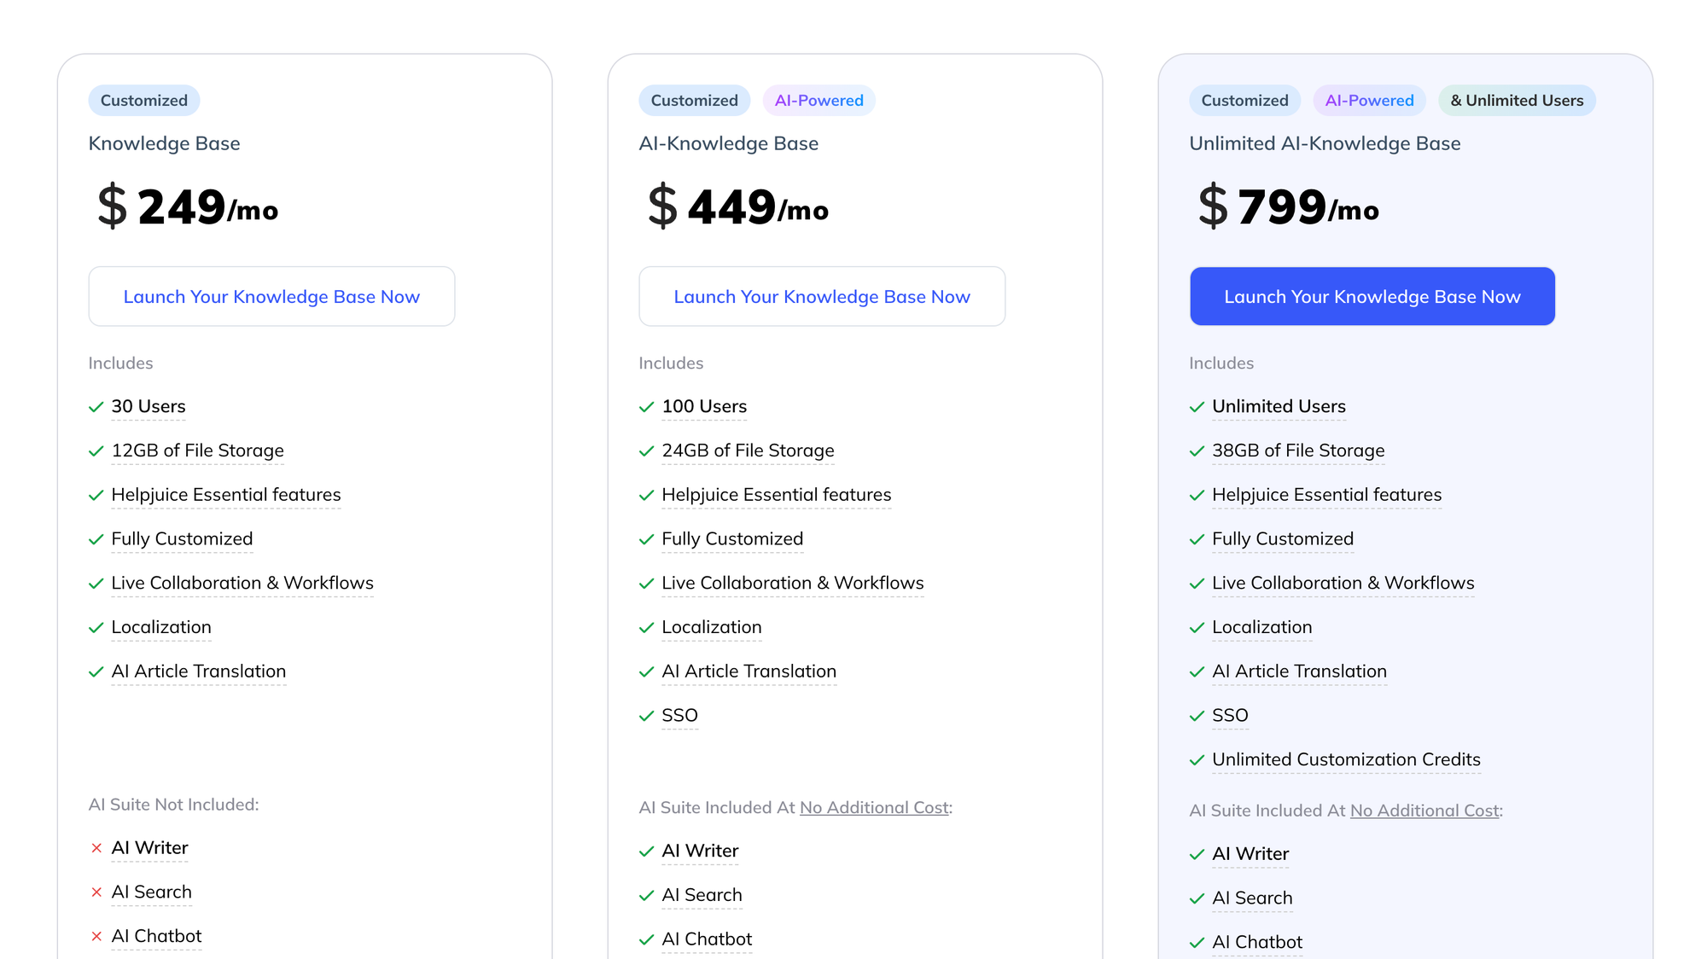1707x959 pixels.
Task: Open the Live Collaboration & Workflows tooltip
Action: 242,584
